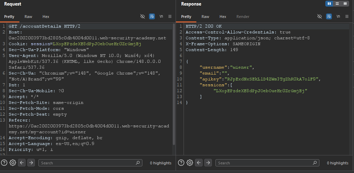Image resolution: width=354 pixels, height=173 pixels.
Task: Select side-by-side layout view icon
Action: point(329,3)
